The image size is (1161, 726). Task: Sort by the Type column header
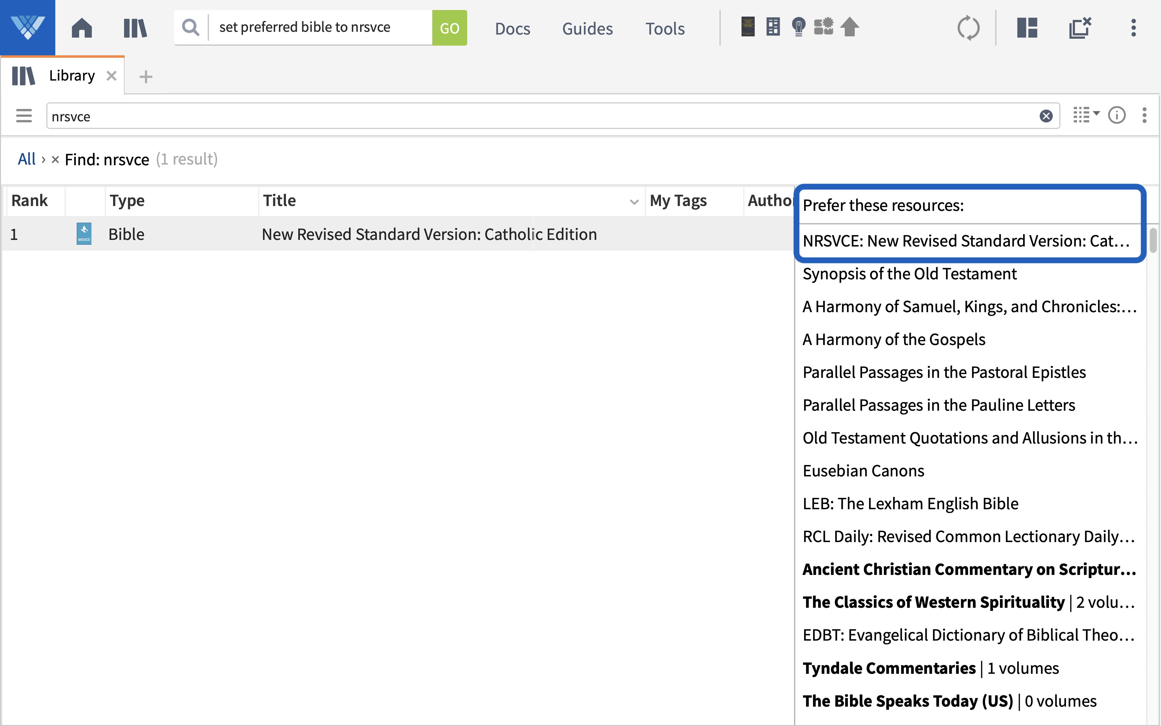click(x=127, y=201)
